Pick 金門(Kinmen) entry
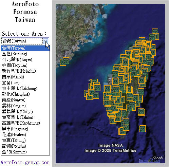169x167 pixels. click(25, 152)
